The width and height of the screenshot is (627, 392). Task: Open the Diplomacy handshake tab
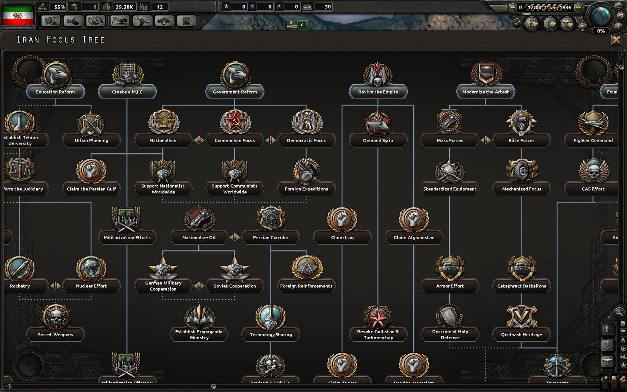[x=73, y=21]
